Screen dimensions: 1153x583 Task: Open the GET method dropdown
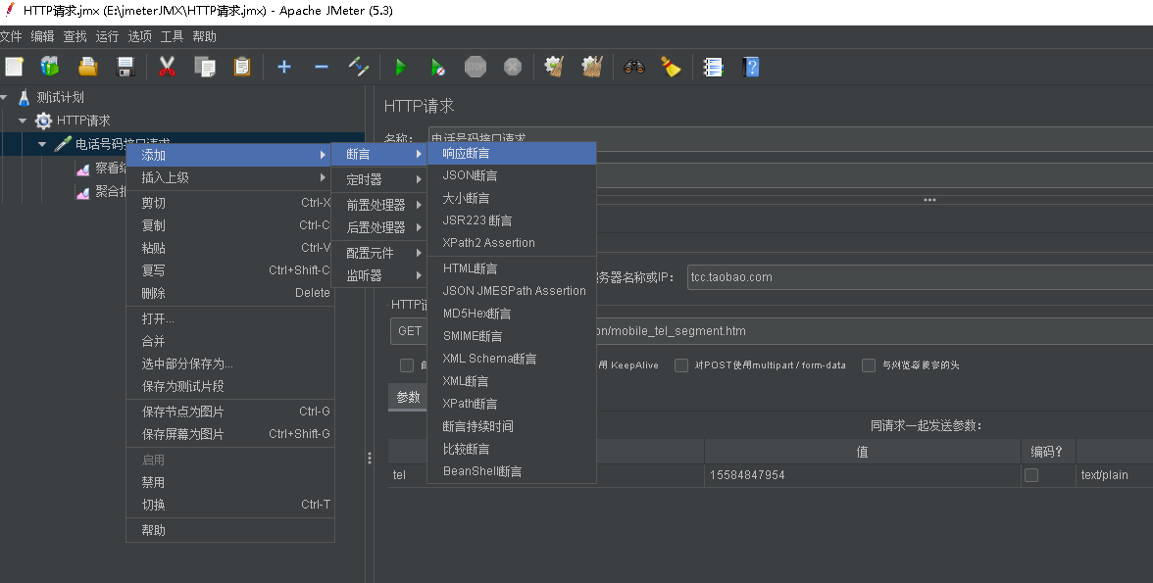pos(409,331)
